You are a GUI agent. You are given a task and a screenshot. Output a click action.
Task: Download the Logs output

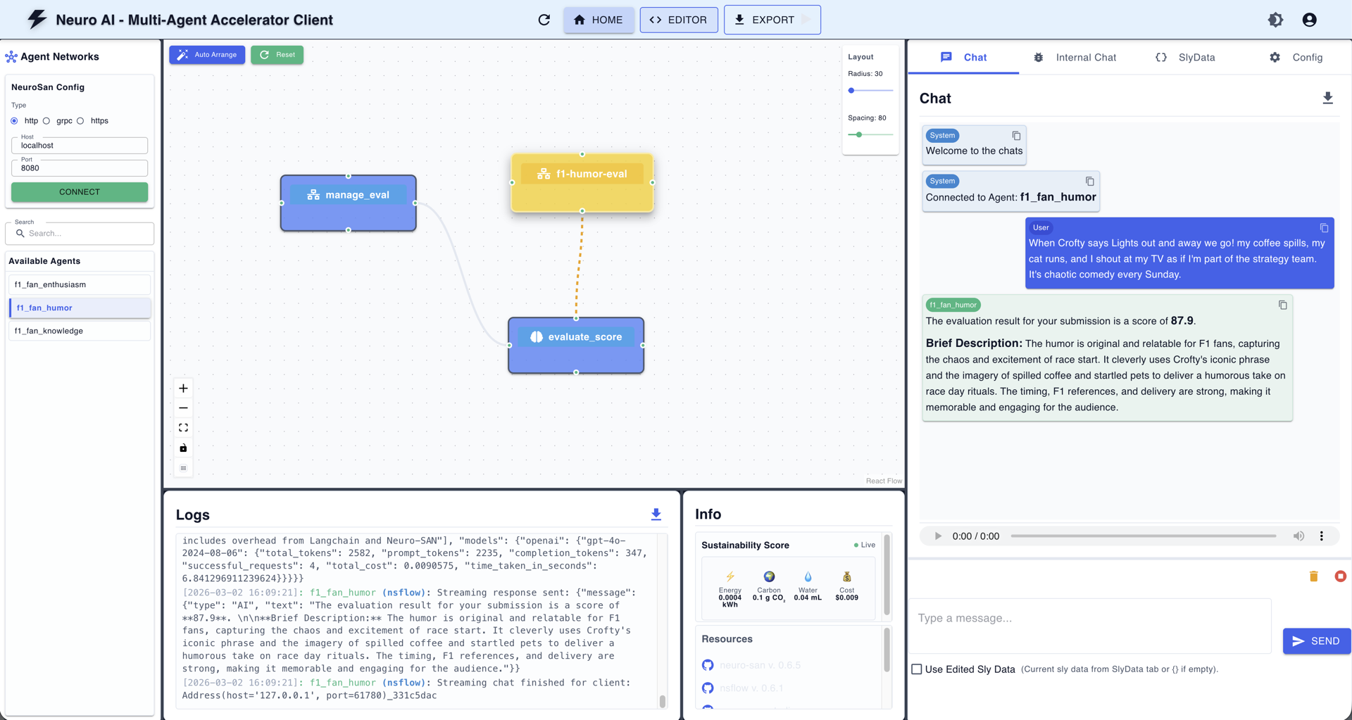[656, 514]
